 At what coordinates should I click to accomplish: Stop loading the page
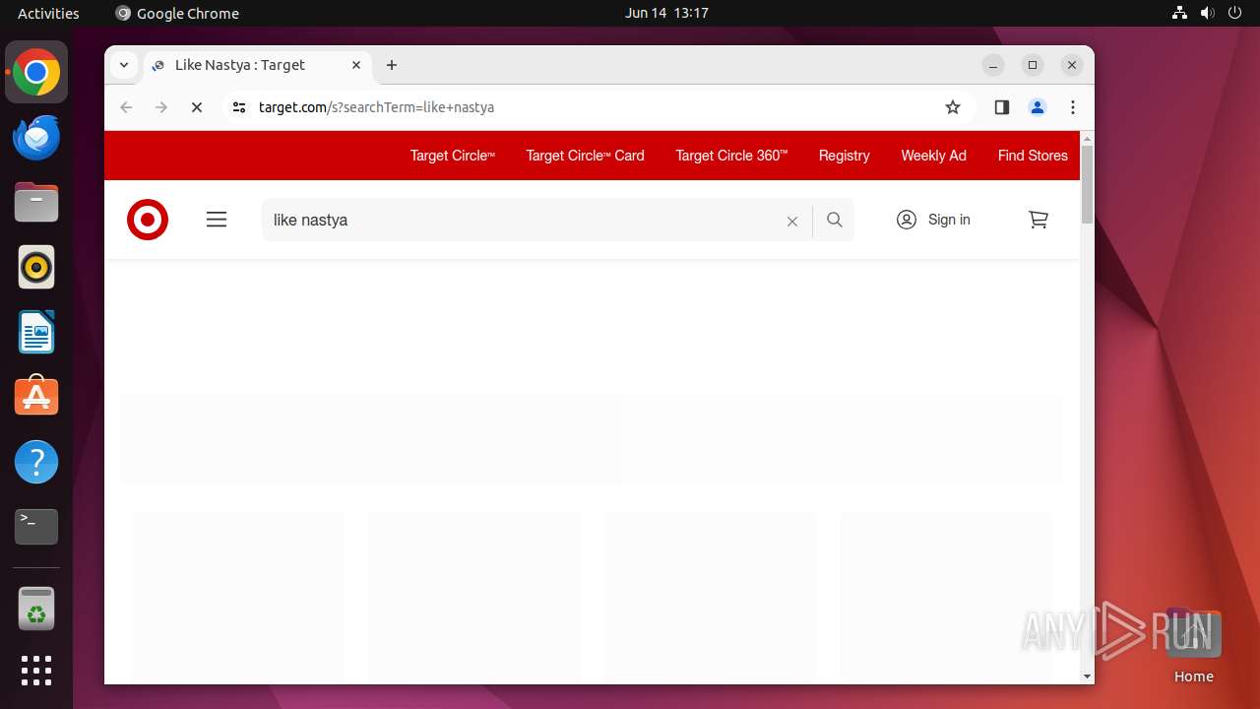pos(197,107)
